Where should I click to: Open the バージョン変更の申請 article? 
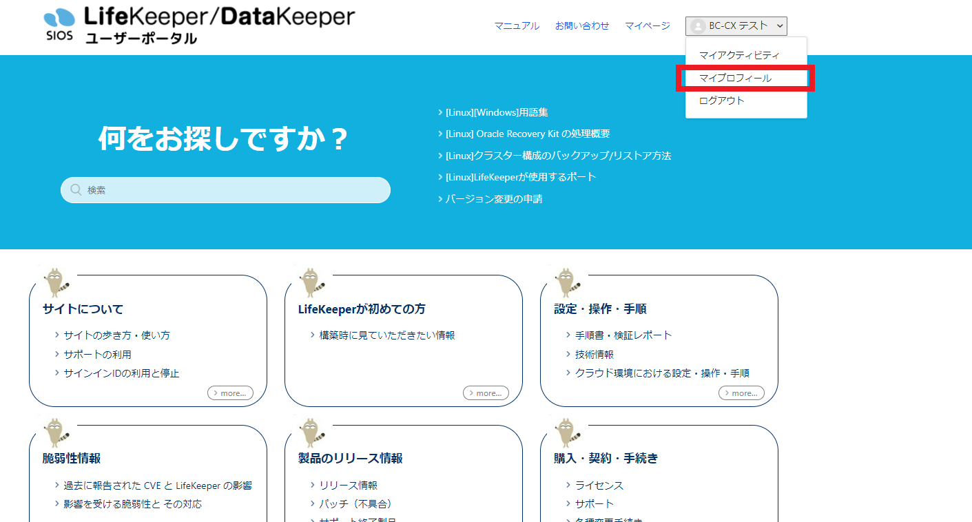coord(494,199)
